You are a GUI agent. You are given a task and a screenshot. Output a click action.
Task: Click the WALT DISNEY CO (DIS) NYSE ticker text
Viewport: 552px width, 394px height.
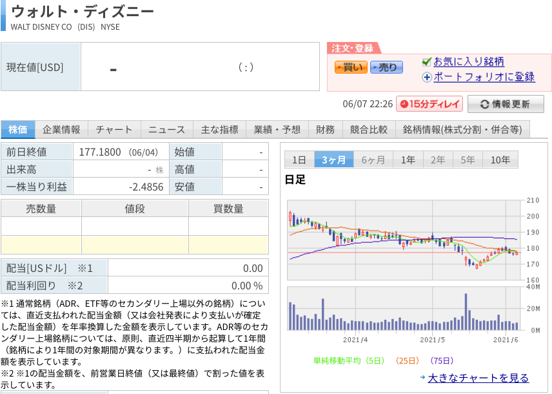(x=65, y=27)
